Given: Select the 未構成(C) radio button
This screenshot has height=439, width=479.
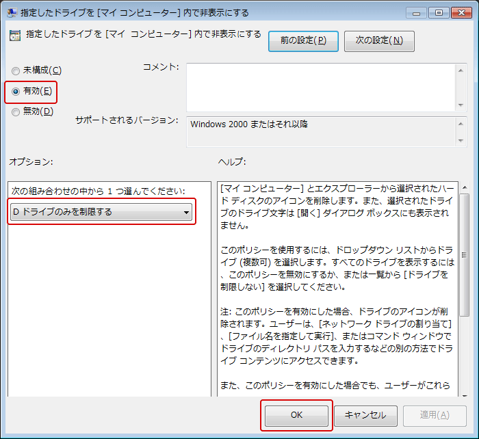Looking at the screenshot, I should tap(16, 71).
